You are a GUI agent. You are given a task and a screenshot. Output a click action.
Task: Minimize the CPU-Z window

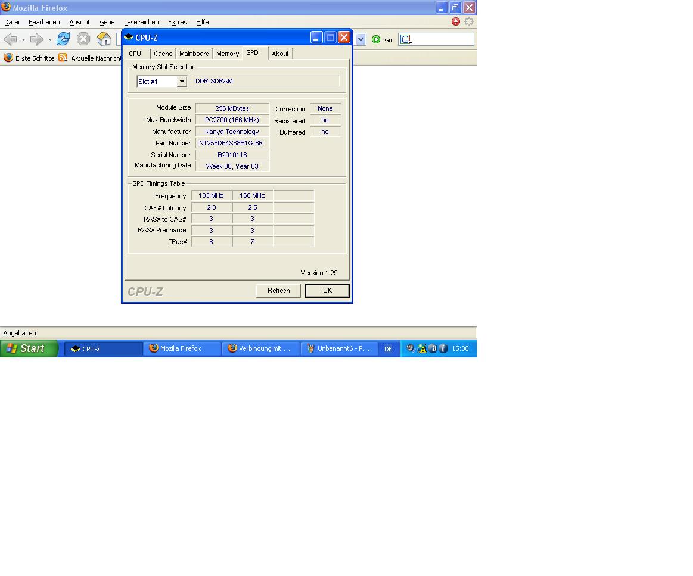click(x=316, y=38)
